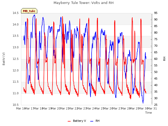168x126 pixels.
Task: Click the Mar 24 date tick label
Action: 91,108
